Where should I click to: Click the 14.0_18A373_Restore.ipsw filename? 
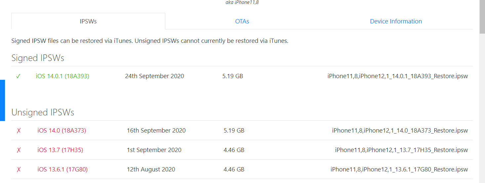[x=400, y=131]
